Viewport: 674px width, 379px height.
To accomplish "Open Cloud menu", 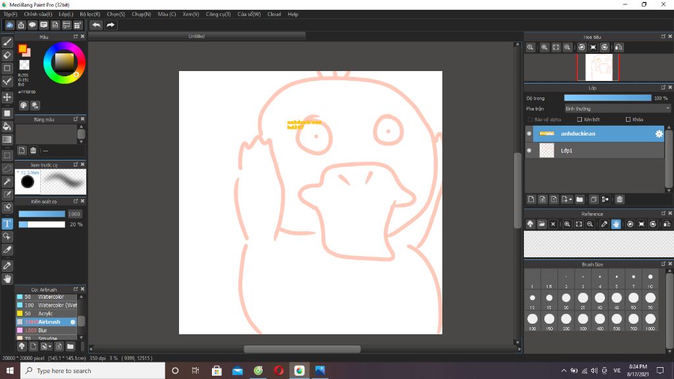I will [x=274, y=14].
